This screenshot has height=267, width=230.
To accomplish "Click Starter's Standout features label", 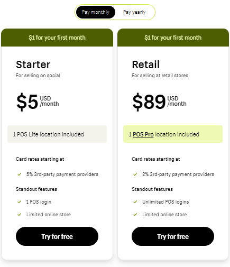I will pos(36,189).
